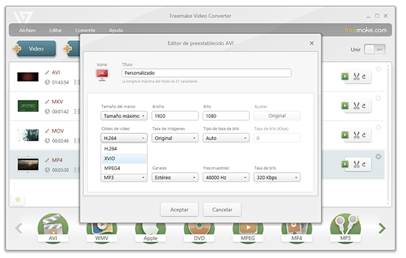This screenshot has height=258, width=406.
Task: Play the MOV file preview
Action: pyautogui.click(x=345, y=135)
